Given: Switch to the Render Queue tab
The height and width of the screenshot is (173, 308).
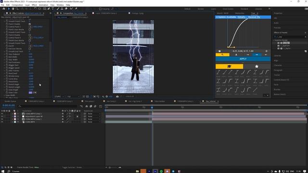Looking at the screenshot, I should (11, 101).
